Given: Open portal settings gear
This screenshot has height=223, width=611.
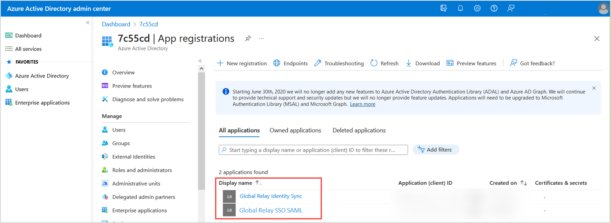Looking at the screenshot, I should click(477, 8).
